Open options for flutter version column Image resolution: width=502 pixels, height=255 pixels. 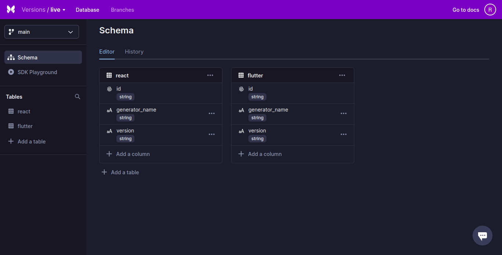click(344, 134)
